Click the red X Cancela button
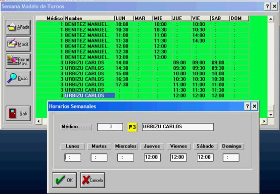The height and width of the screenshot is (194, 280). [93, 180]
